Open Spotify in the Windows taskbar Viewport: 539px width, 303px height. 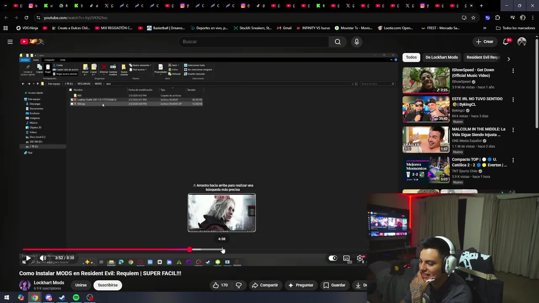[x=76, y=298]
